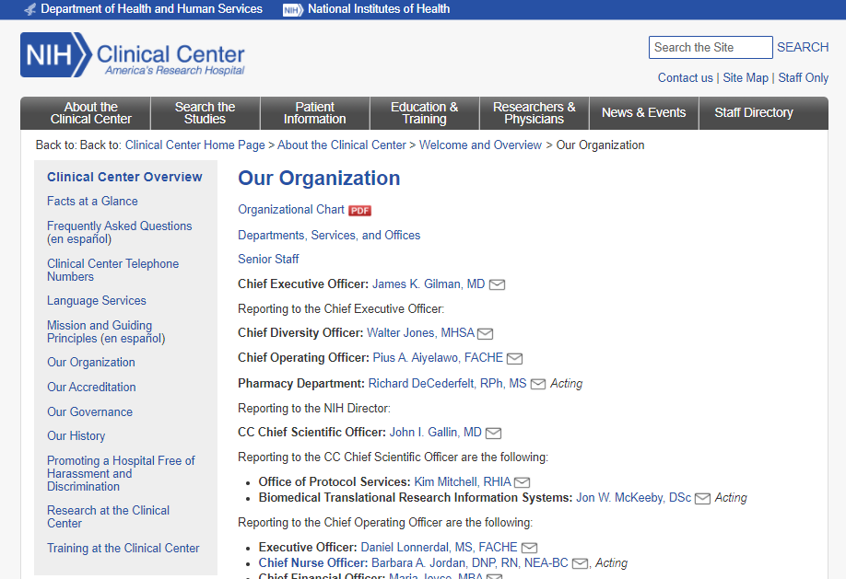The image size is (846, 579).
Task: Open Facts at a Glance sidebar link
Action: 92,201
